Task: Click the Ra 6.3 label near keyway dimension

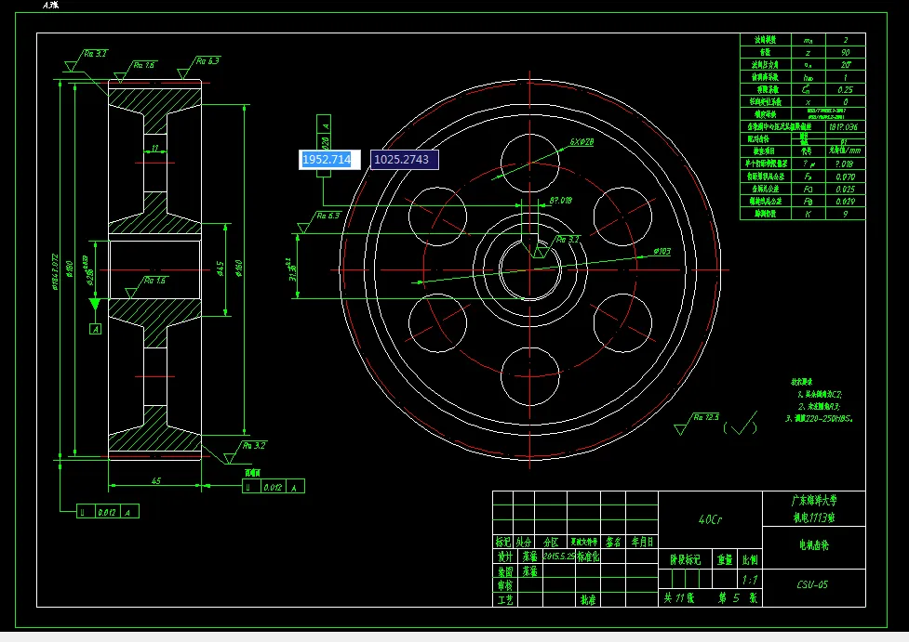Action: pyautogui.click(x=328, y=216)
